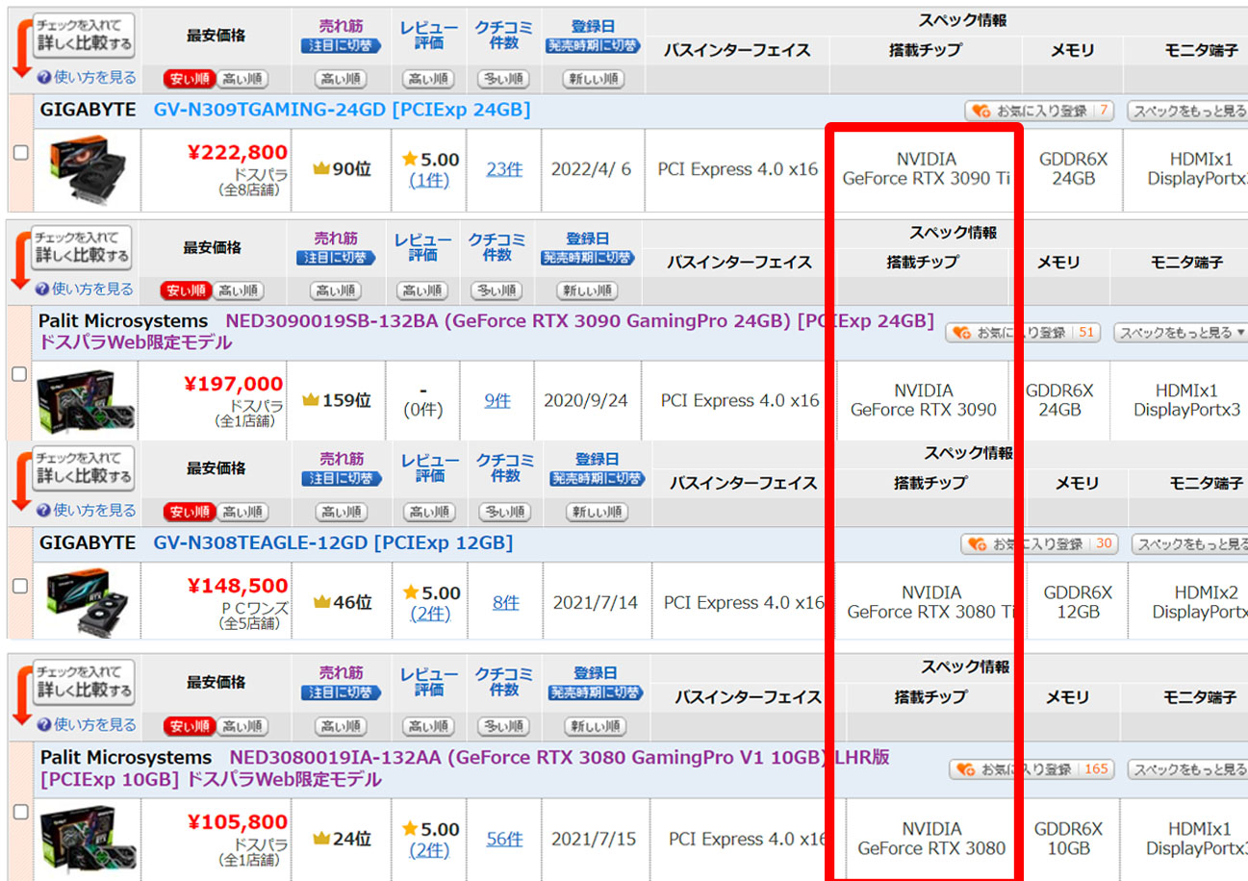Image resolution: width=1248 pixels, height=881 pixels.
Task: Expand スペックをもっと見る for GV-N309TGAMING-24GD
Action: [1187, 112]
